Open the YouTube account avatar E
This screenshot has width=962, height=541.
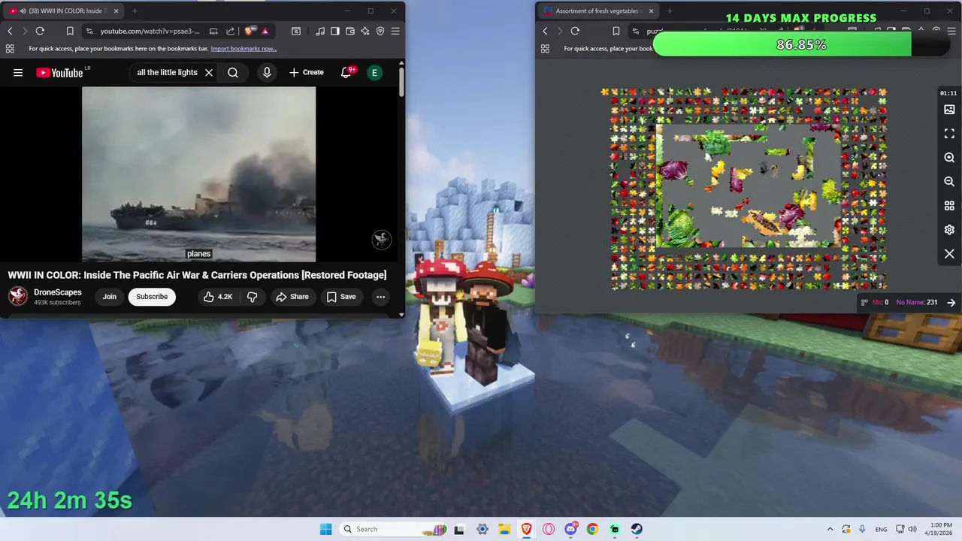374,73
